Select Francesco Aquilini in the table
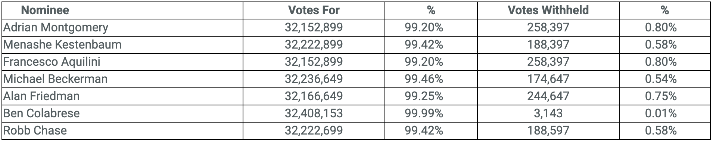This screenshot has height=142, width=713. click(x=52, y=62)
